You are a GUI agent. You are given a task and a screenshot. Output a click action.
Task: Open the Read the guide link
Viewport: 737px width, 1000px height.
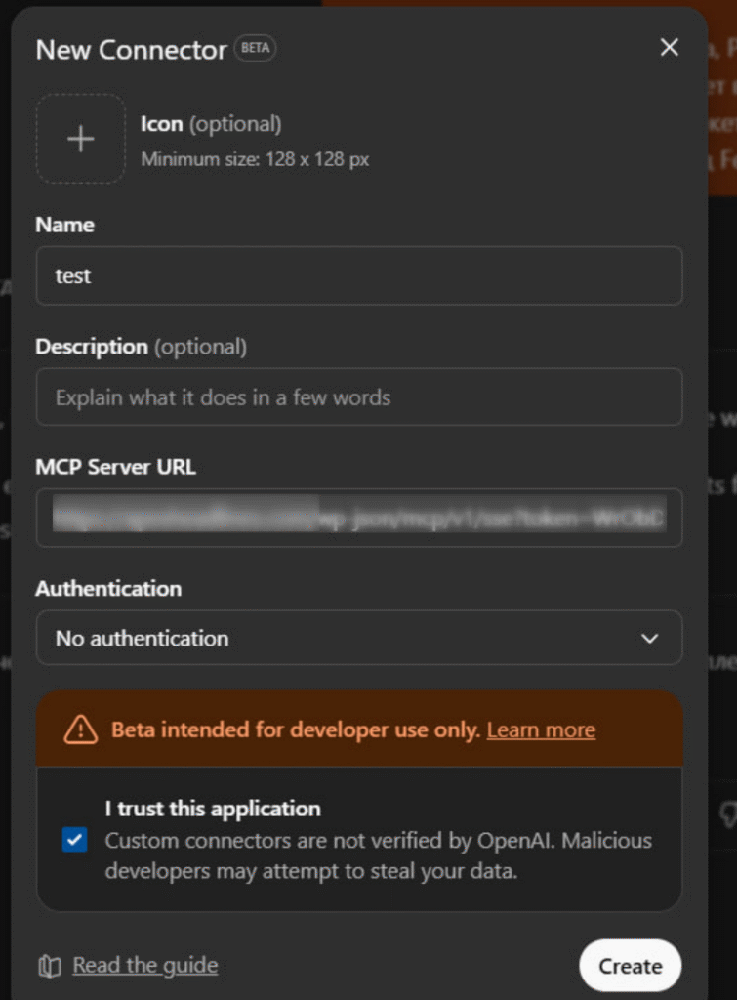point(145,966)
